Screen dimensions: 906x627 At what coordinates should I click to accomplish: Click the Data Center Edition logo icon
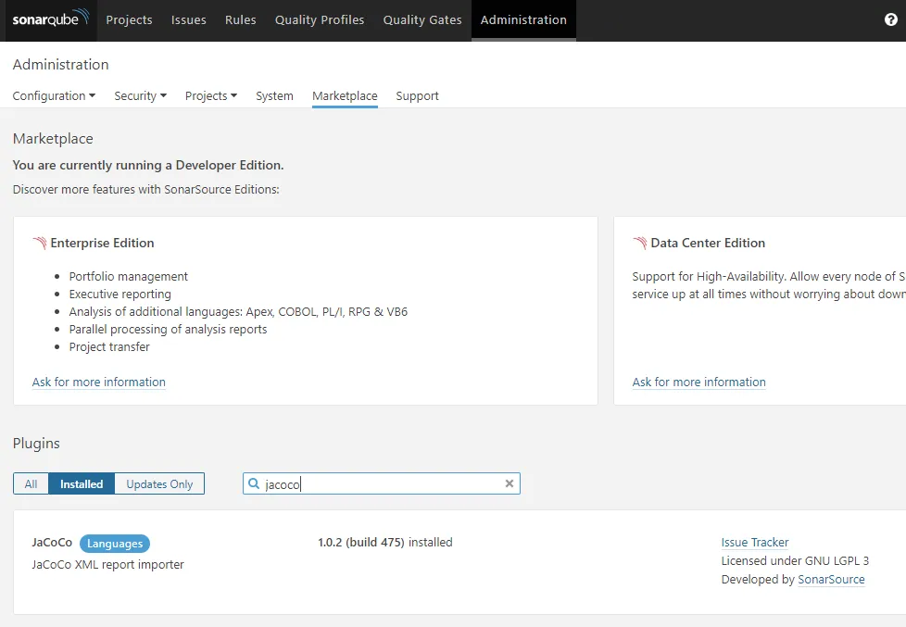(x=640, y=244)
